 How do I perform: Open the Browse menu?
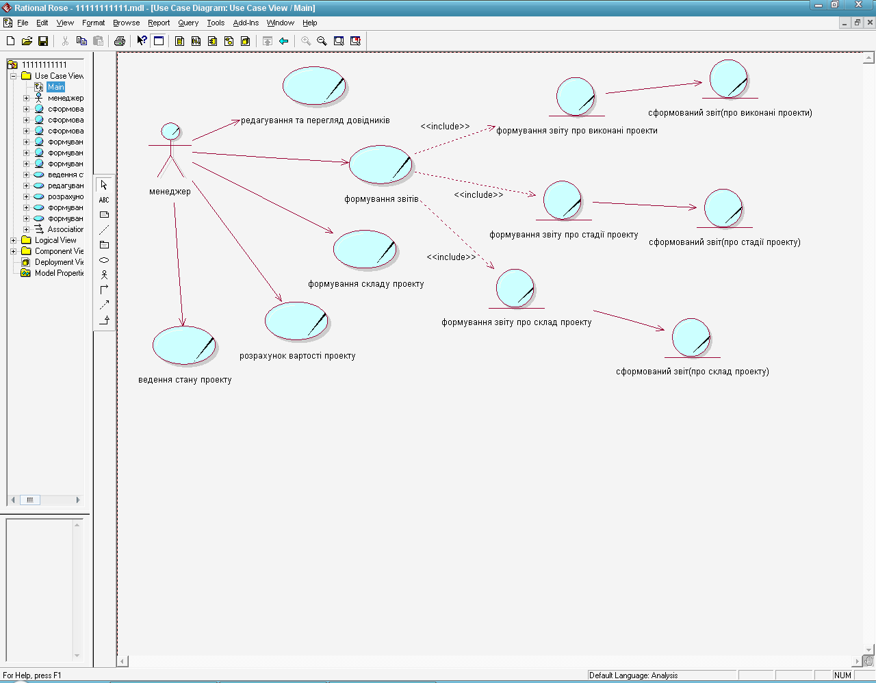127,23
